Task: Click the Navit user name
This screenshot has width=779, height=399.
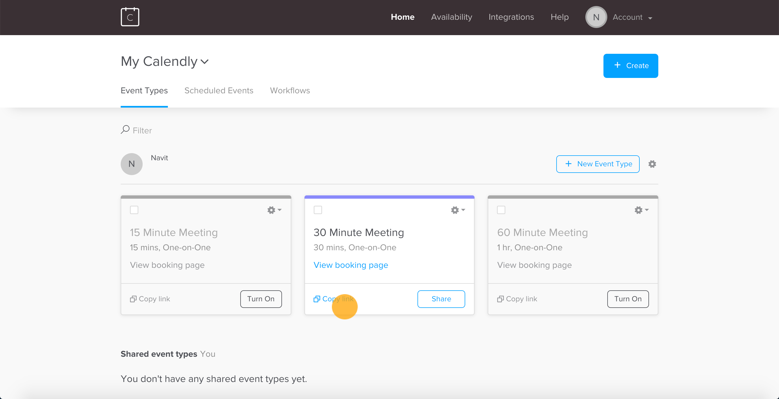Action: coord(159,158)
